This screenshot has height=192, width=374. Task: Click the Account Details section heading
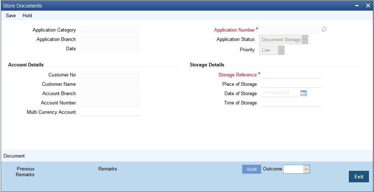pyautogui.click(x=26, y=65)
